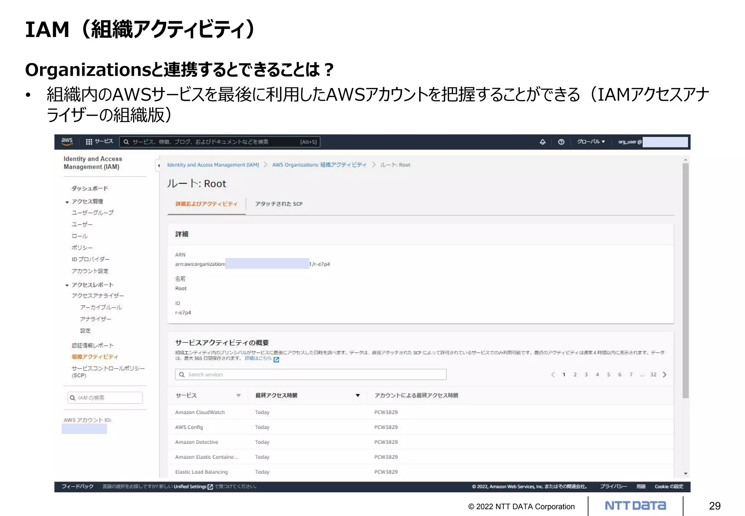Click PCW3829 in the Amazon CloudWatch row
This screenshot has width=745, height=516.
[386, 412]
